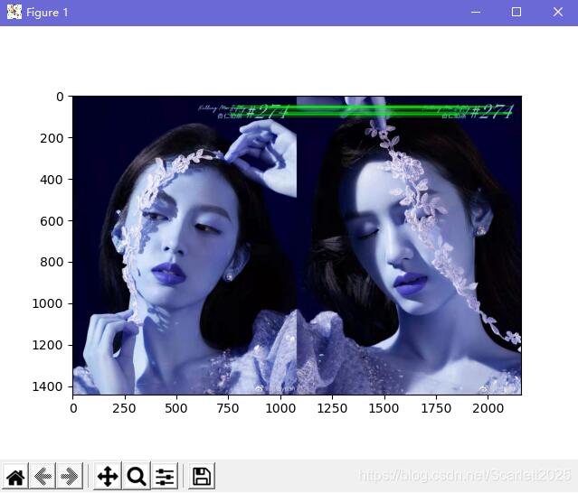Screen dimensions: 578x493
Task: Go back to previous view using left arrow
Action: coord(43,476)
